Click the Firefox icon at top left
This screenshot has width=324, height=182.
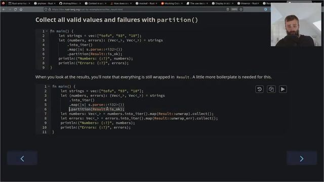tap(3, 4)
